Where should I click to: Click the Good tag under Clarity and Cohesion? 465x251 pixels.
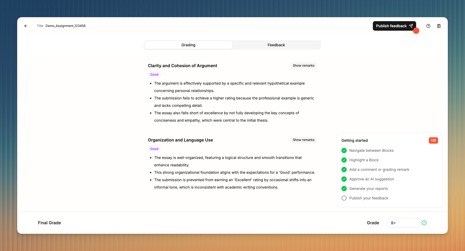(154, 75)
